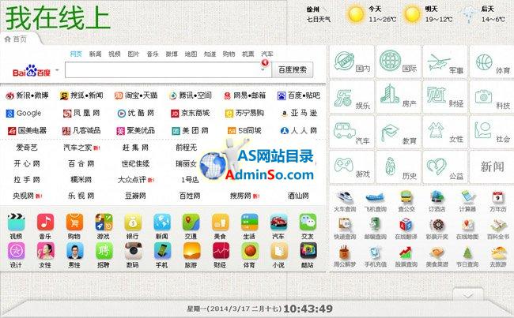
Task: Open the 娱乐 entertainment tile
Action: point(352,97)
